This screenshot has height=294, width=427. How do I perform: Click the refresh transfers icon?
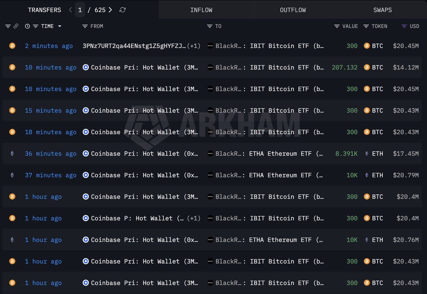[x=123, y=10]
